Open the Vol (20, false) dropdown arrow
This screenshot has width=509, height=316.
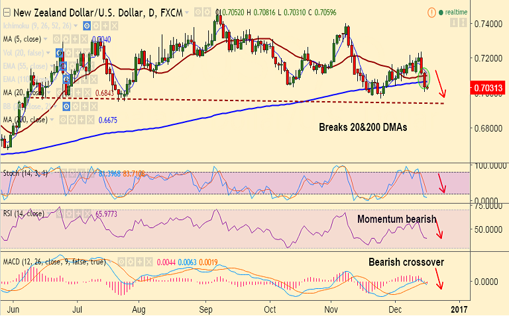tap(48, 53)
